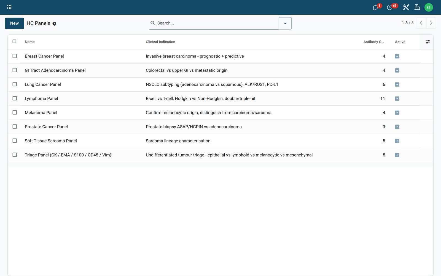441x276 pixels.
Task: Sort by the Active column header
Action: pyautogui.click(x=400, y=42)
